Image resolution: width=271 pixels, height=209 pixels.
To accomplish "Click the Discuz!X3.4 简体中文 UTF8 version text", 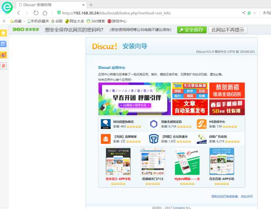I will coord(225,52).
